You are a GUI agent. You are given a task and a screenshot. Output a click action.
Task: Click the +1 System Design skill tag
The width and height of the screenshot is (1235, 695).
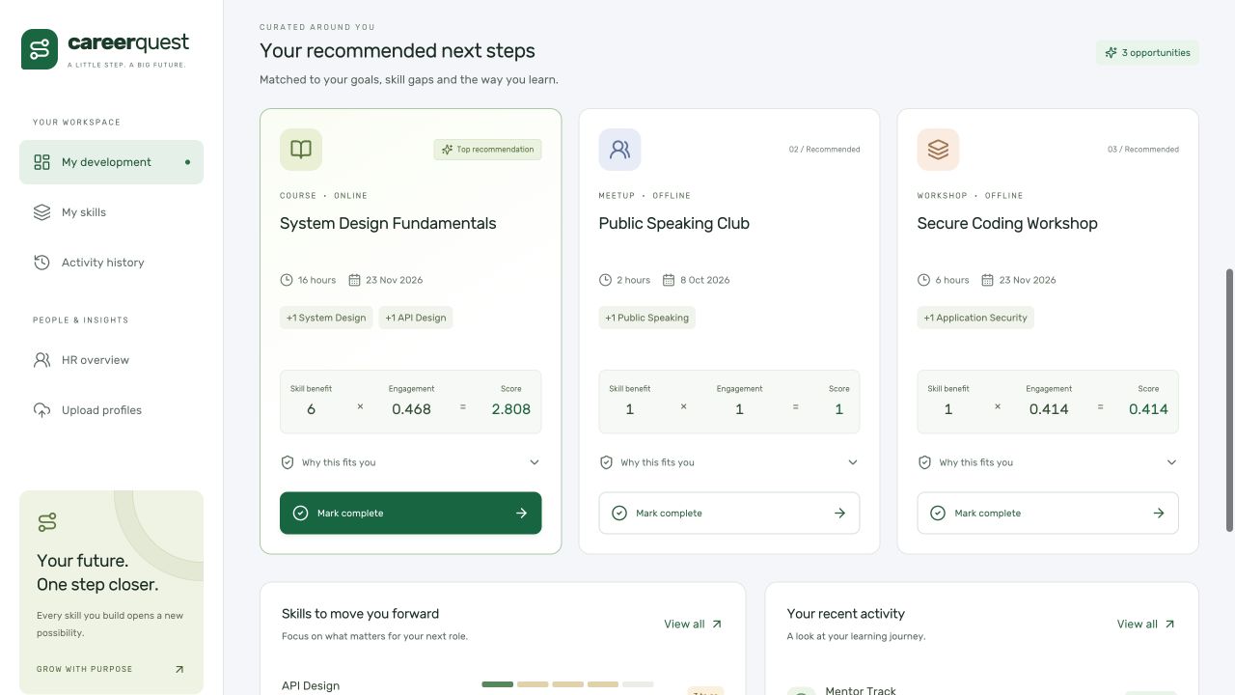click(x=326, y=318)
